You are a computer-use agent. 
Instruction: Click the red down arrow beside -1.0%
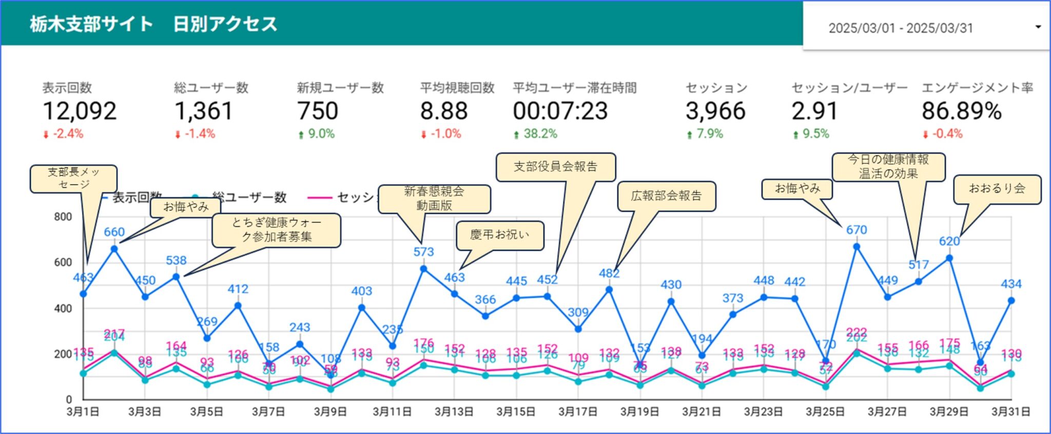point(424,135)
